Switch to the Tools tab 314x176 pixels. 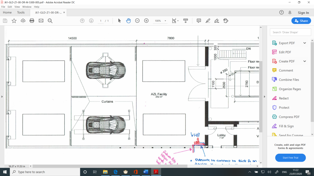pyautogui.click(x=21, y=12)
